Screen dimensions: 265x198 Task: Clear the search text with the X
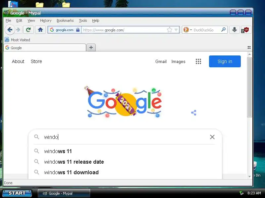point(212,137)
